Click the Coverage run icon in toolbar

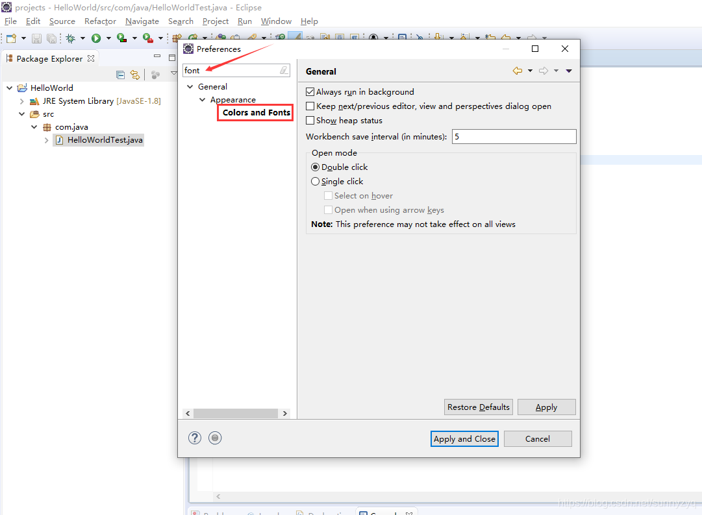tap(121, 38)
